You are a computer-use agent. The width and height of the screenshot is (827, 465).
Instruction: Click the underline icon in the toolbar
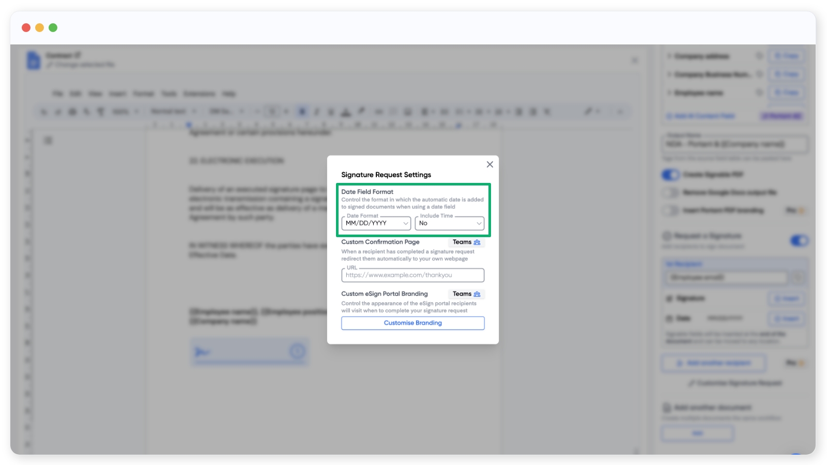[331, 112]
